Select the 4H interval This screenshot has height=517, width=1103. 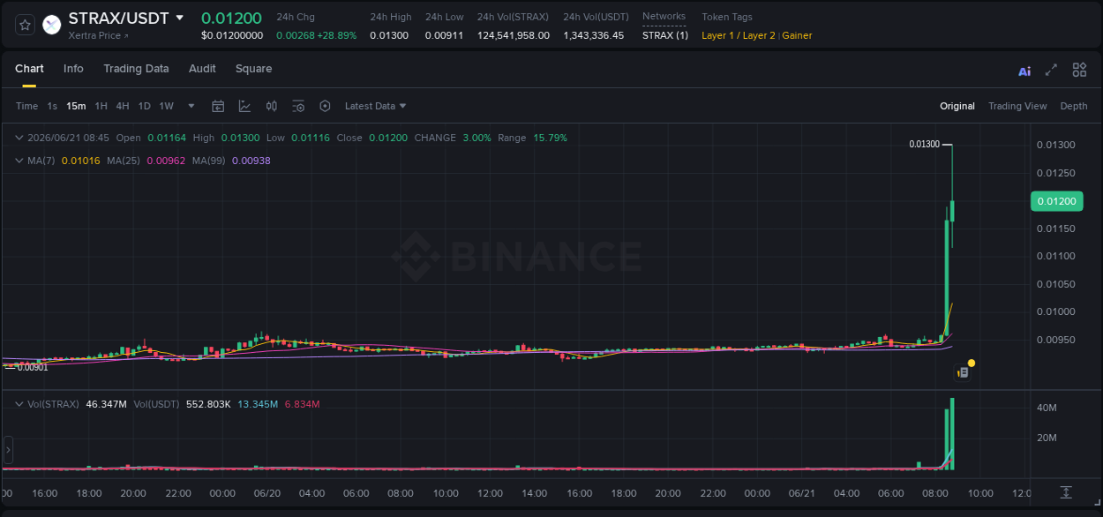[123, 106]
